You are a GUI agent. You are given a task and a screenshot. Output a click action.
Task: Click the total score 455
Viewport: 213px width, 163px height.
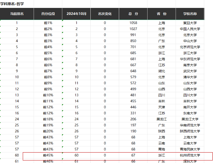point(133,101)
